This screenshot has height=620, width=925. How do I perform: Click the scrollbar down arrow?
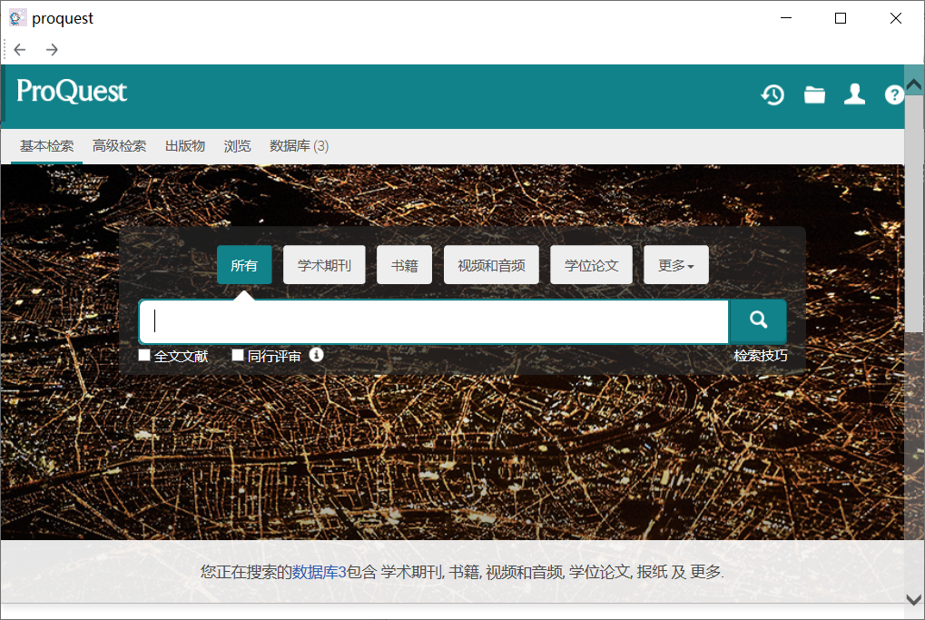coord(914,599)
